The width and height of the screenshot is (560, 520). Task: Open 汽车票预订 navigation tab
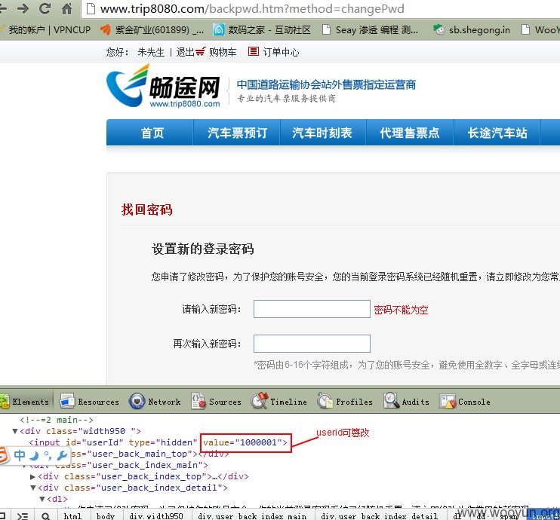coord(237,133)
